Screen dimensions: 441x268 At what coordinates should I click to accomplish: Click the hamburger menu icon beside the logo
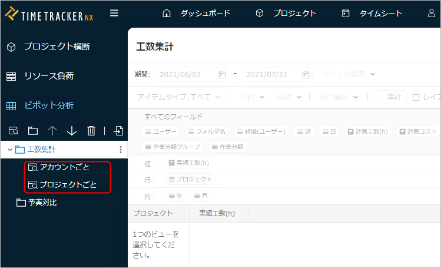[114, 13]
